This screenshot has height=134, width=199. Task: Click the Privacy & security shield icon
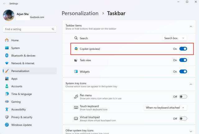(x=7, y=117)
